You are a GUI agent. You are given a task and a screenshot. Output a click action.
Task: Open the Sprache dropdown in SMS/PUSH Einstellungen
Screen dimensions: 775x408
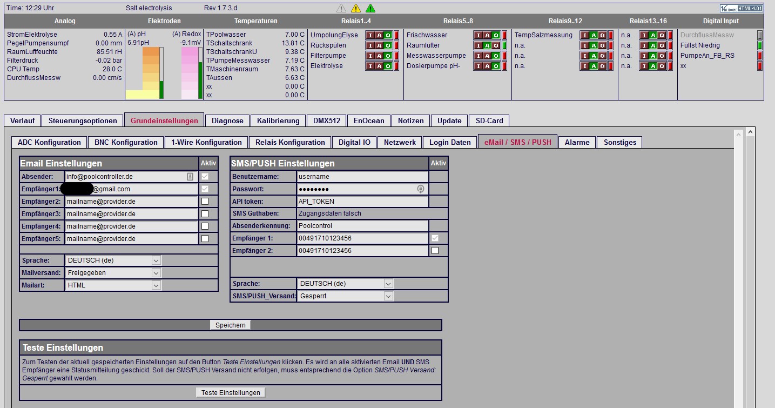(x=345, y=284)
